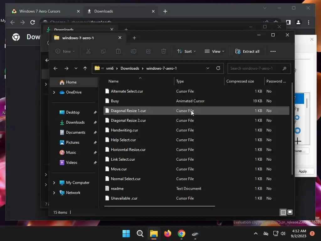Switch to large icons view icon
This screenshot has width=321, height=241.
[290, 212]
